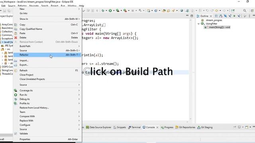The height and width of the screenshot is (143, 255).
Task: Select Close Project in the menu
Action: coord(47,75)
